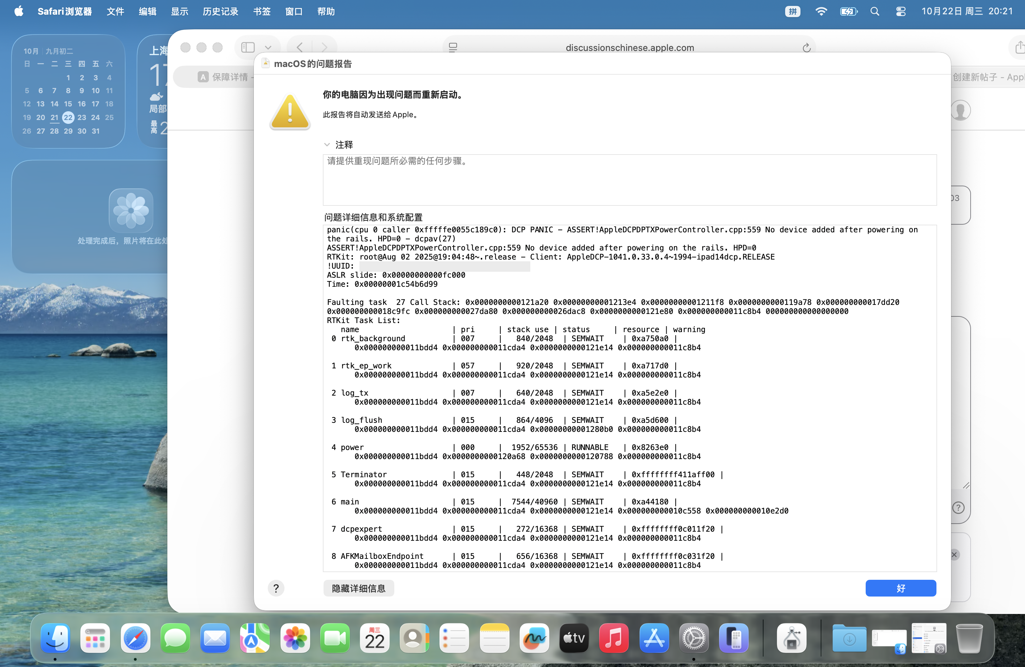
Task: Click the 隐藏详细信息 button
Action: 358,588
